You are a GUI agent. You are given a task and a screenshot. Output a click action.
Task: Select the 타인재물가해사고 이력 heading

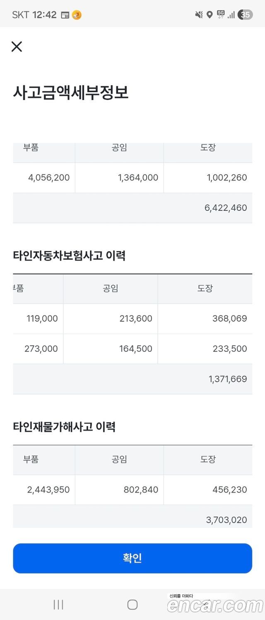[64, 427]
